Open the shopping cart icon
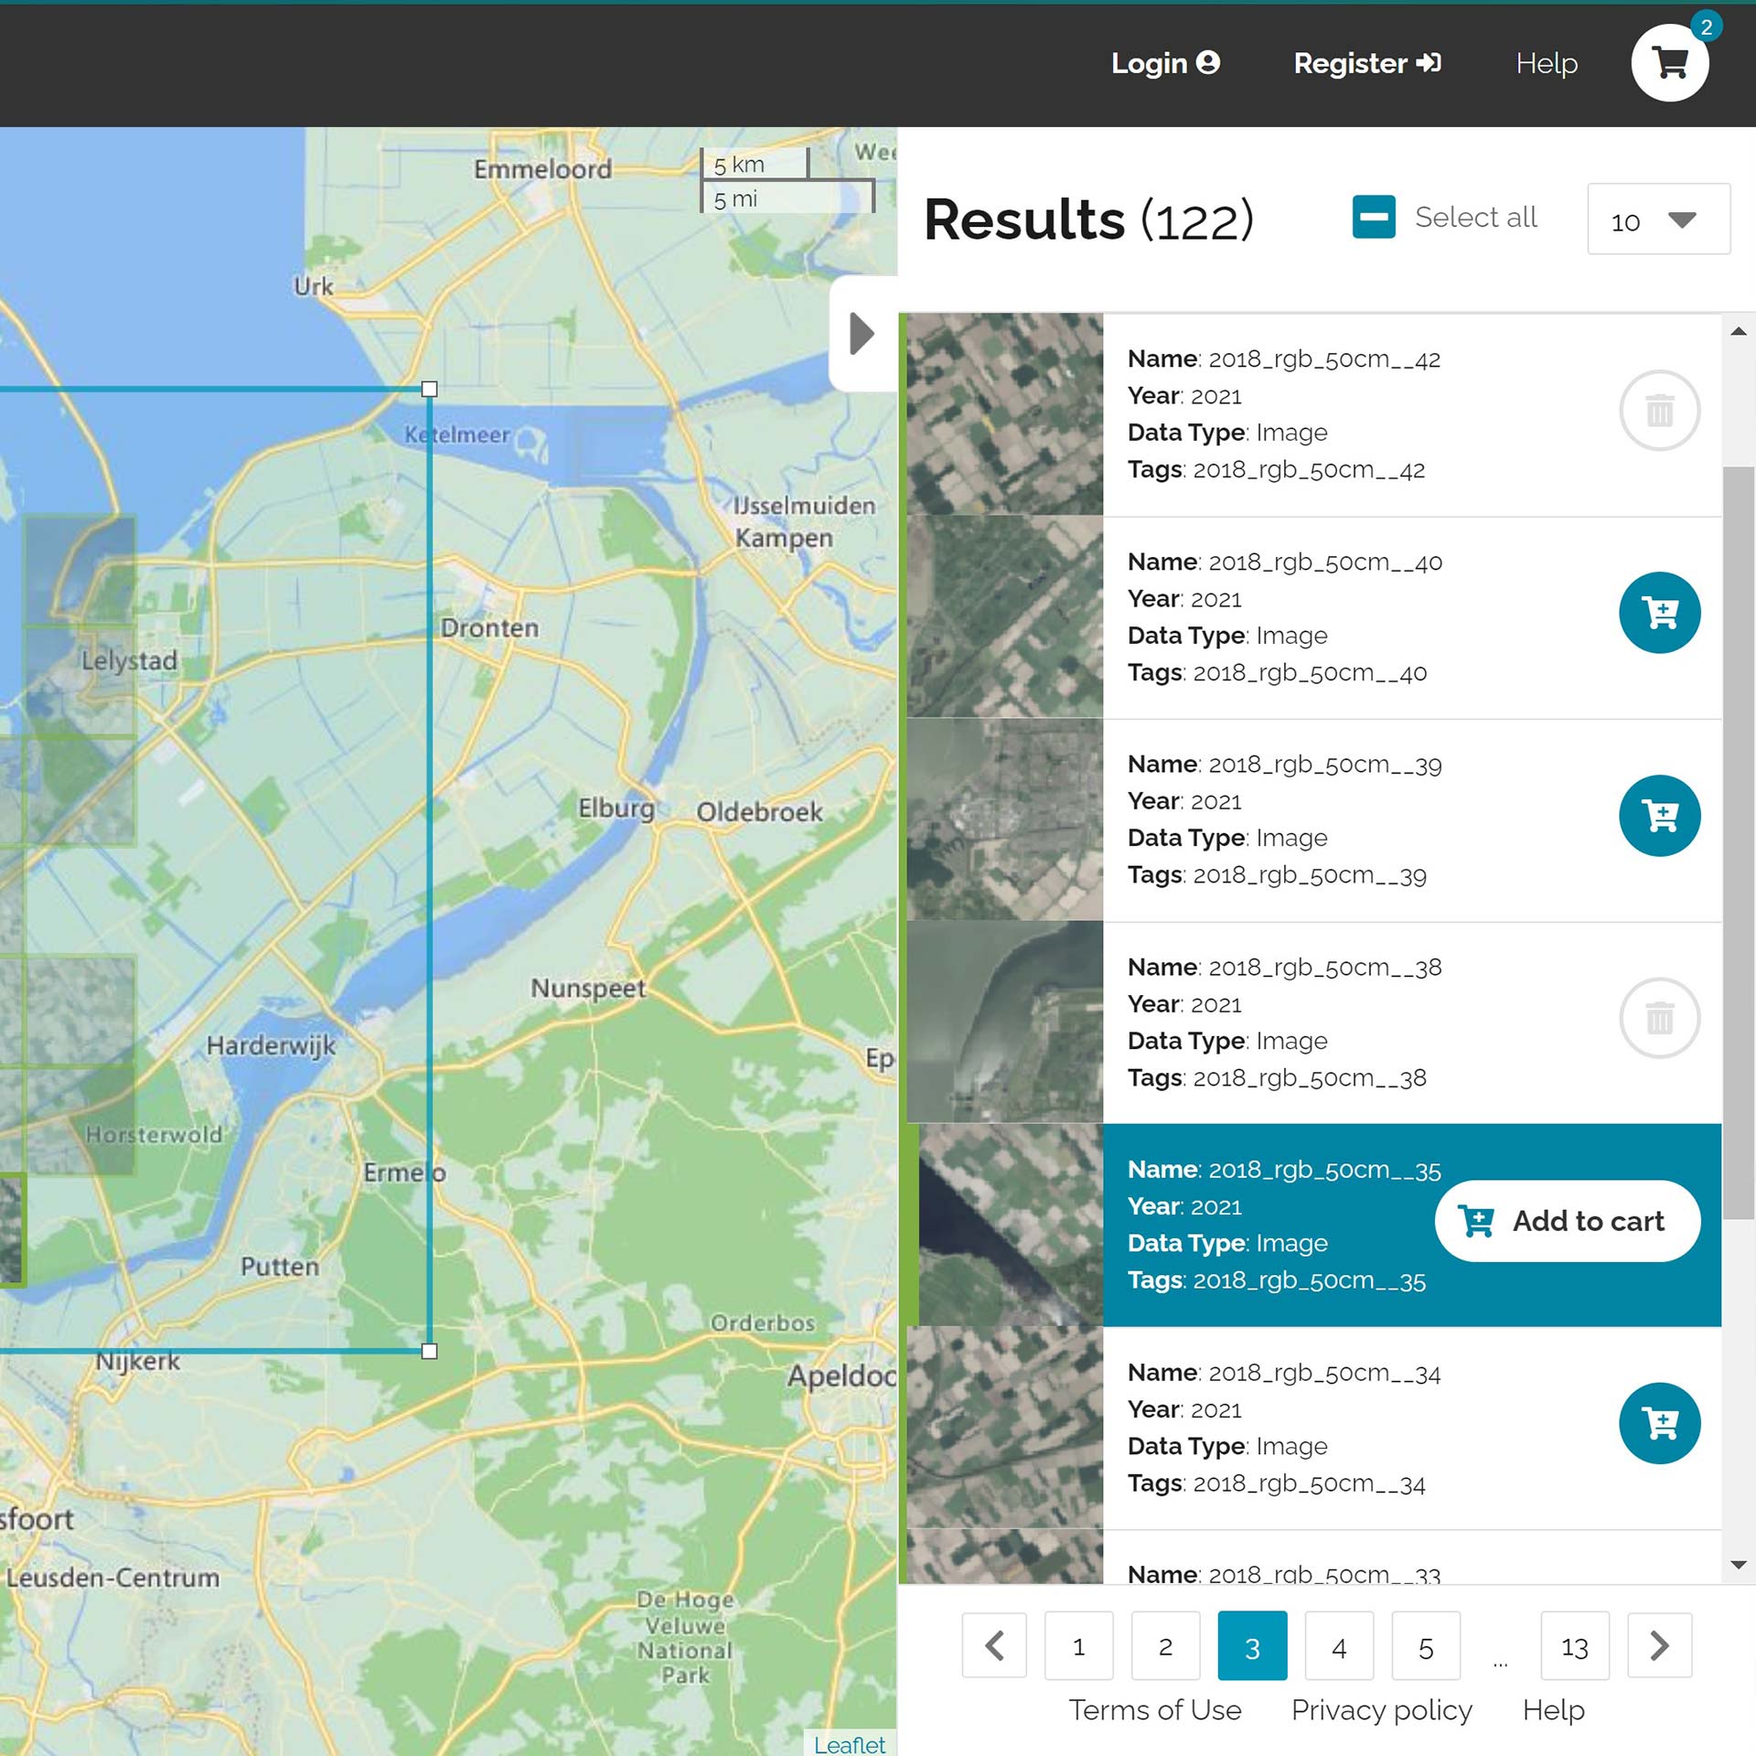The height and width of the screenshot is (1756, 1756). click(x=1669, y=63)
